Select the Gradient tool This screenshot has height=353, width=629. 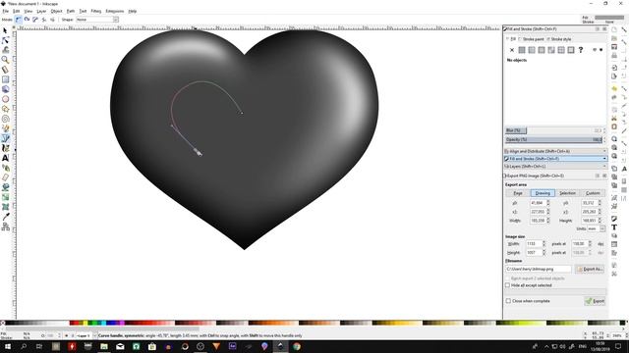click(x=5, y=197)
